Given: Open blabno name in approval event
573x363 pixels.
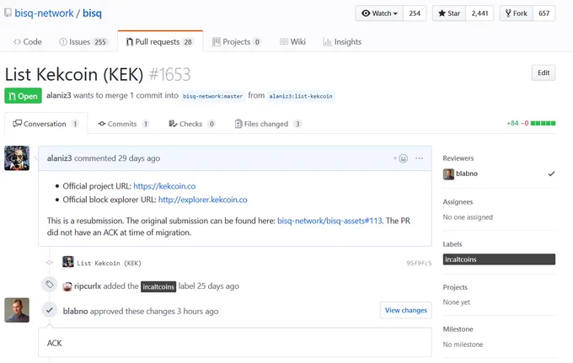Looking at the screenshot, I should click(x=75, y=311).
